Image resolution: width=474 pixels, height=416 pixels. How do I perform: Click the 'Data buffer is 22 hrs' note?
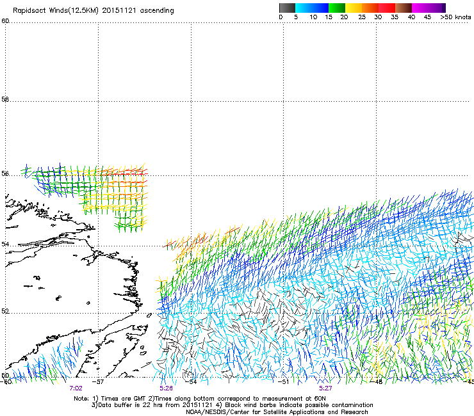pyautogui.click(x=232, y=405)
